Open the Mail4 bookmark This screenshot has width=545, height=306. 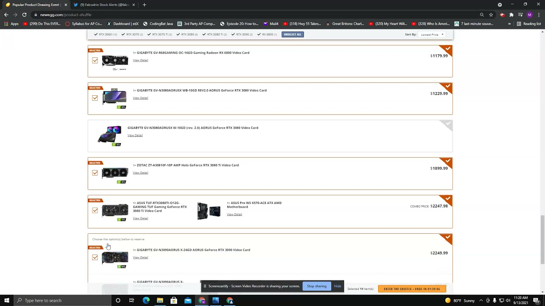271,24
